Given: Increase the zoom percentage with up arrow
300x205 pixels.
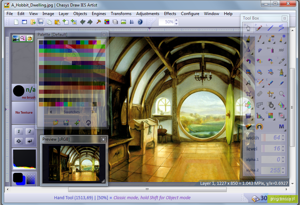Looking at the screenshot, I should [x=176, y=20].
